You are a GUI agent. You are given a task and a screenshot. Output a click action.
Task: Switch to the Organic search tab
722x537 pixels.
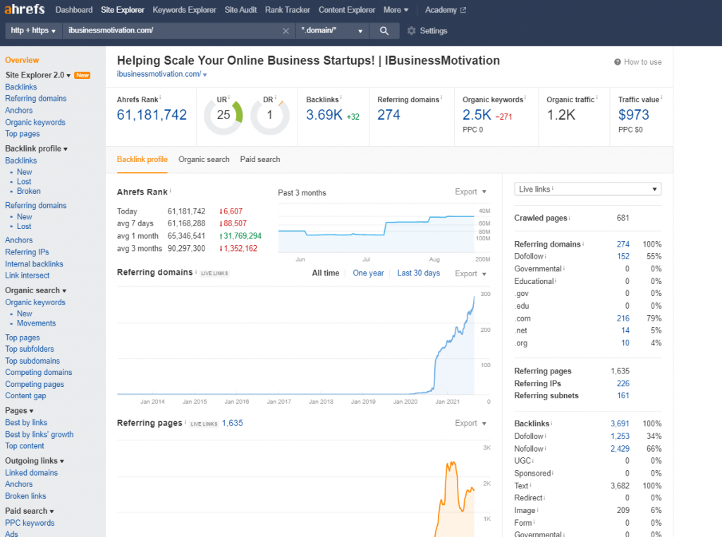204,159
